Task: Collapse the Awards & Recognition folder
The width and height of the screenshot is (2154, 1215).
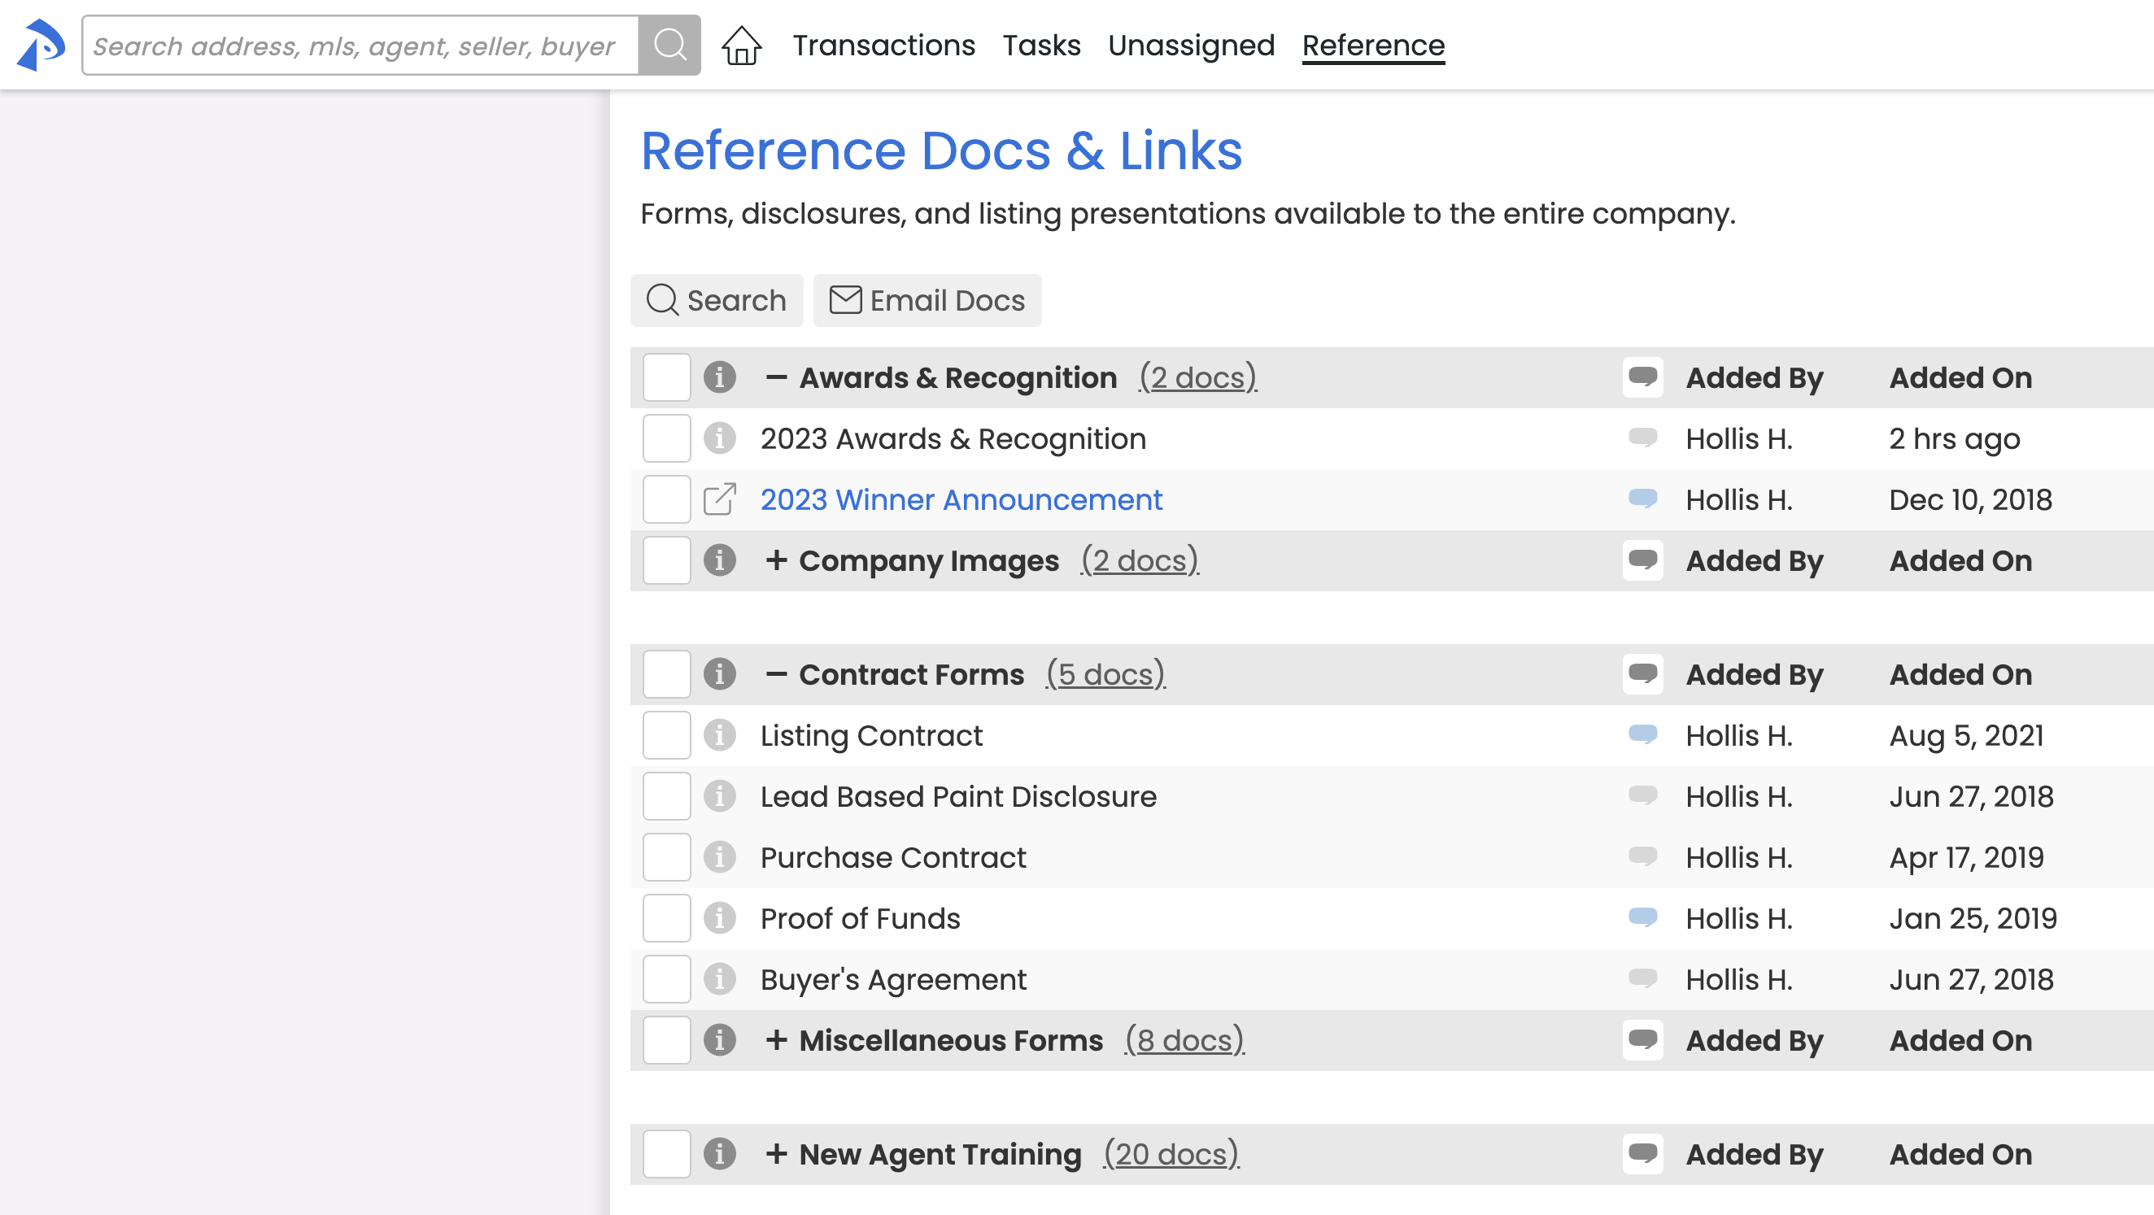Action: click(x=776, y=377)
